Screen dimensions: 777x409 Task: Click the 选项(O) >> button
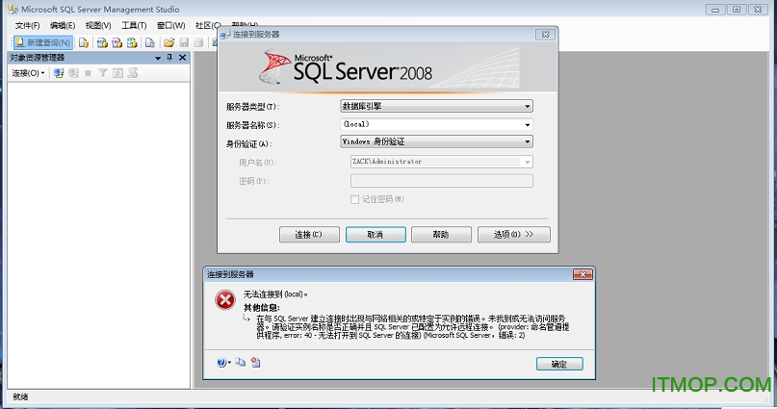coord(514,234)
